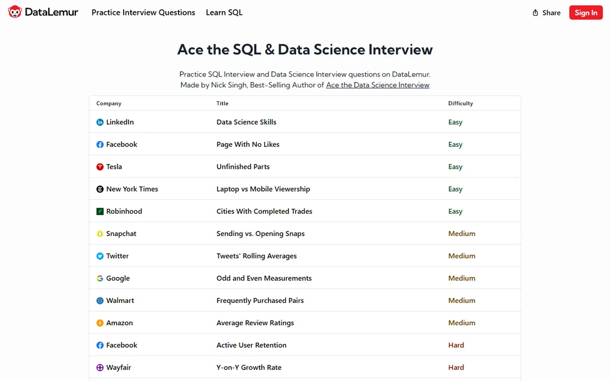Open Practice Interview Questions menu item

click(x=143, y=12)
